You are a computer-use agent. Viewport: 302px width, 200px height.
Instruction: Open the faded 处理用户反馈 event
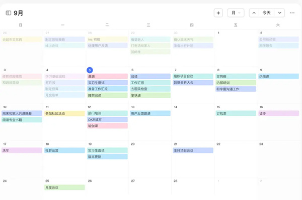[x=107, y=46]
